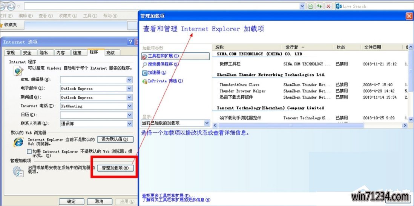The height and width of the screenshot is (206, 414).
Task: Select 搜索提供程序 add-on type
Action: coord(160,64)
